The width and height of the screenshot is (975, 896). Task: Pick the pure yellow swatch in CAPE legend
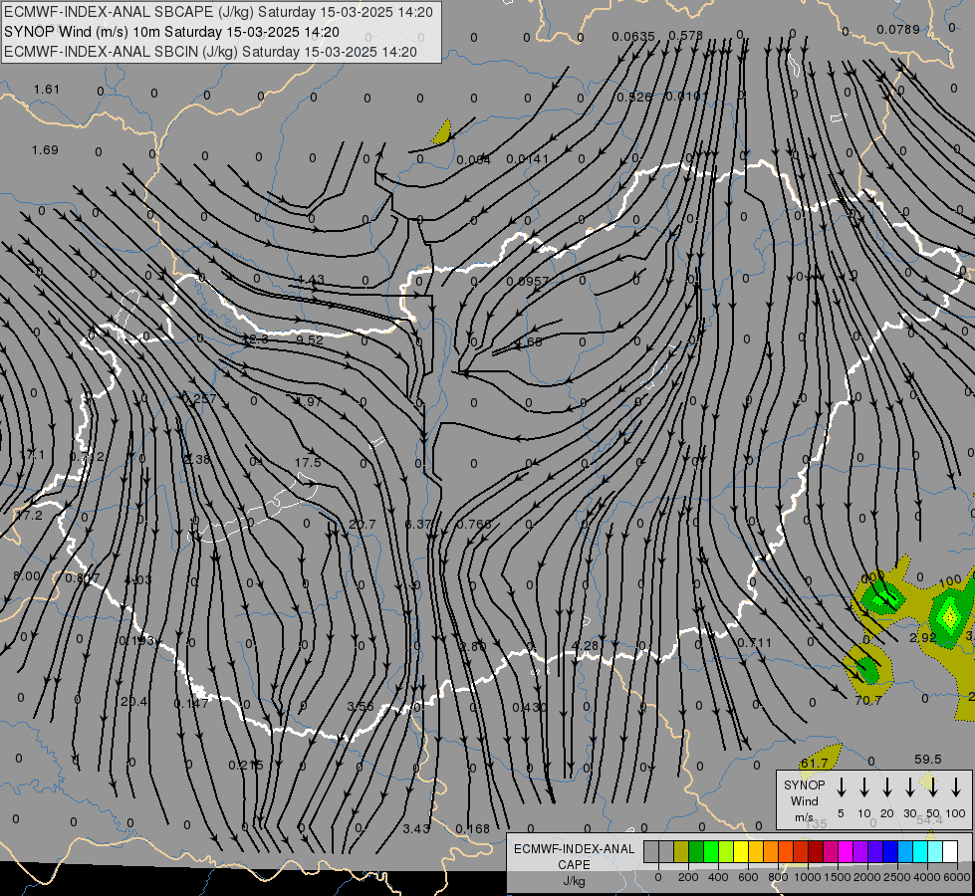pos(741,852)
